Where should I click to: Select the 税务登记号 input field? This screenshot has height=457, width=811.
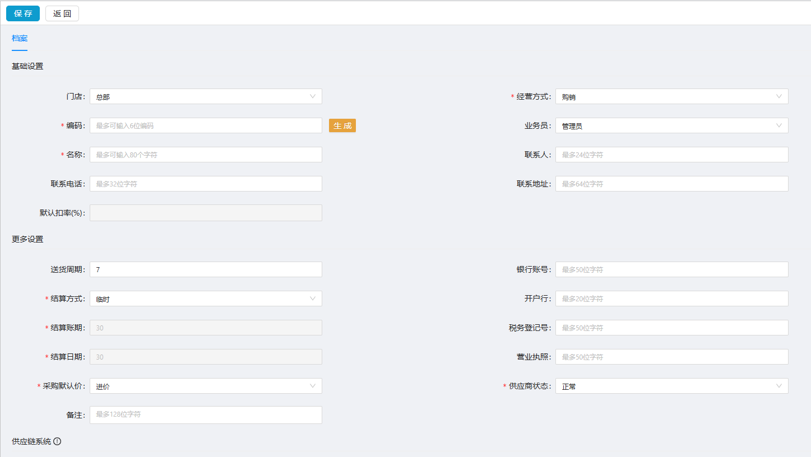[671, 328]
